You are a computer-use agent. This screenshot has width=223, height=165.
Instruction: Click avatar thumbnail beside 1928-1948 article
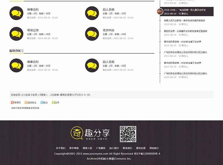(x=160, y=12)
